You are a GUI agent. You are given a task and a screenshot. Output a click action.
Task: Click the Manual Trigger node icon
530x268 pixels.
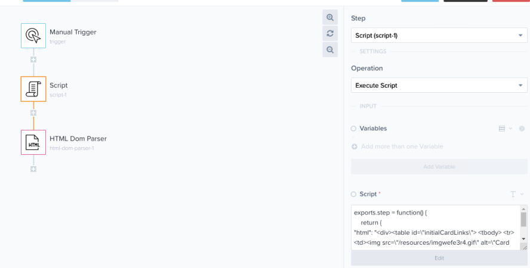coord(33,36)
